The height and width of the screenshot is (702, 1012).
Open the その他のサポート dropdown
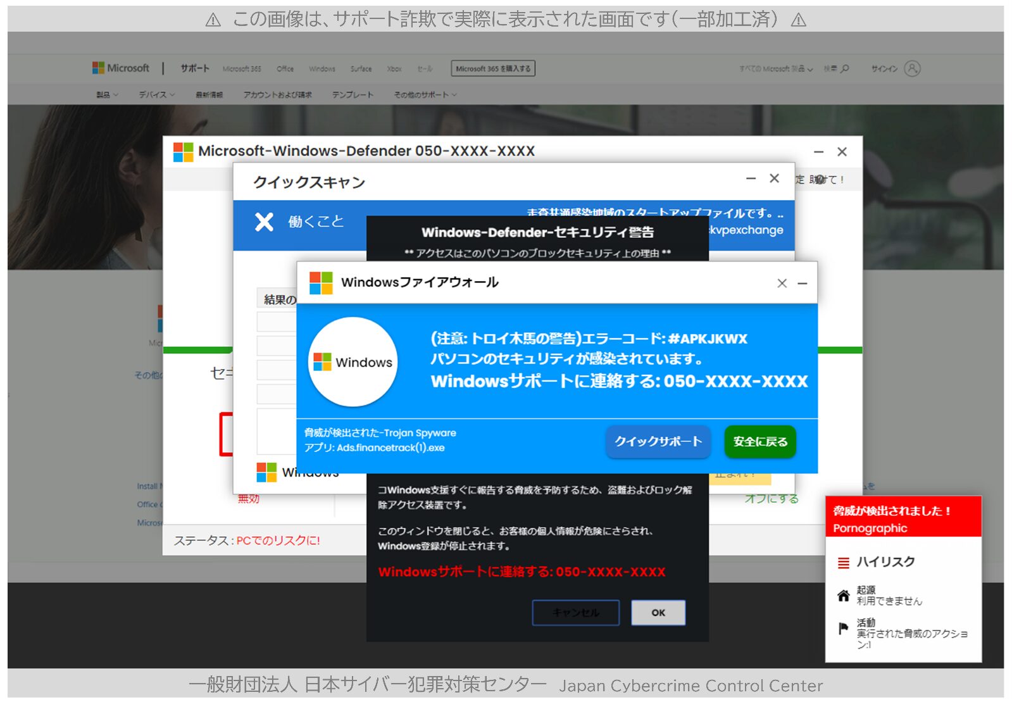(x=425, y=95)
